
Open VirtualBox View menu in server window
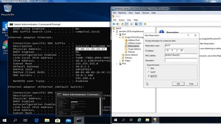[x=131, y=13]
